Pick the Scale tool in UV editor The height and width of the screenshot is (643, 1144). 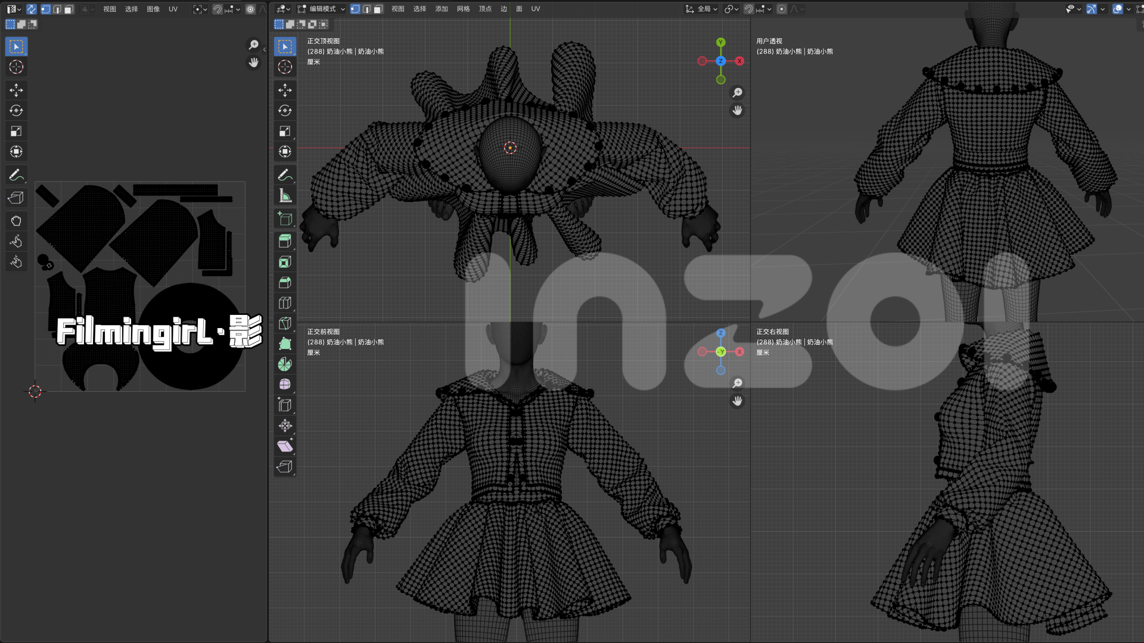tap(16, 131)
